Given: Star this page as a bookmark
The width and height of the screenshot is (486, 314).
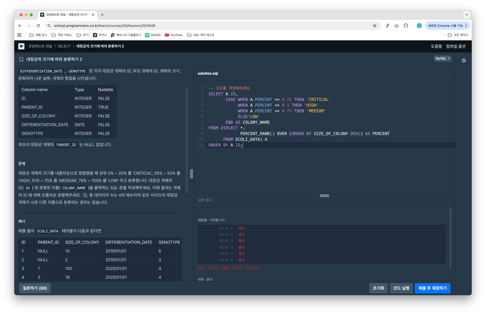Looking at the screenshot, I should pos(374,26).
